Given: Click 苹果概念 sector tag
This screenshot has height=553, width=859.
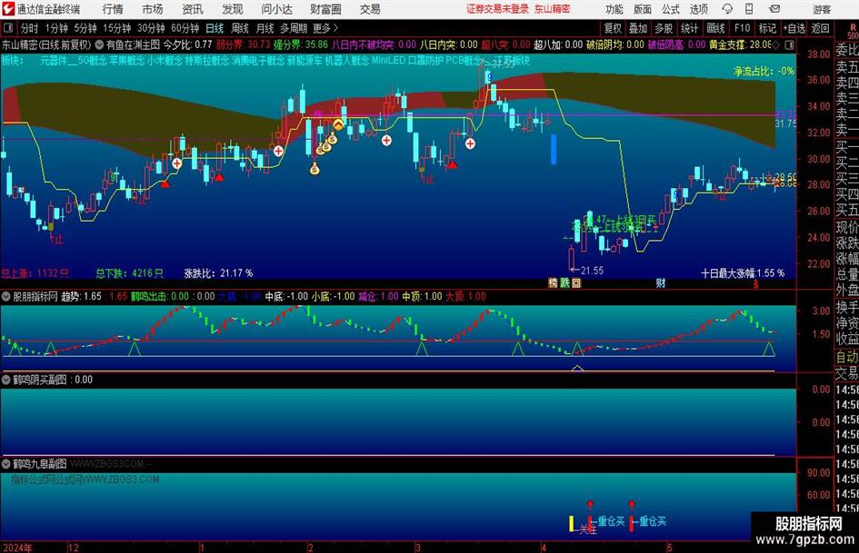Looking at the screenshot, I should (127, 60).
